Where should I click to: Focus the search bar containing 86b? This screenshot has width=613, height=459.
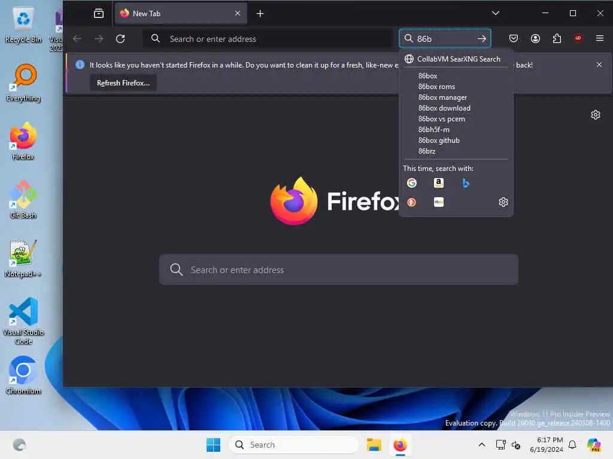coord(445,39)
